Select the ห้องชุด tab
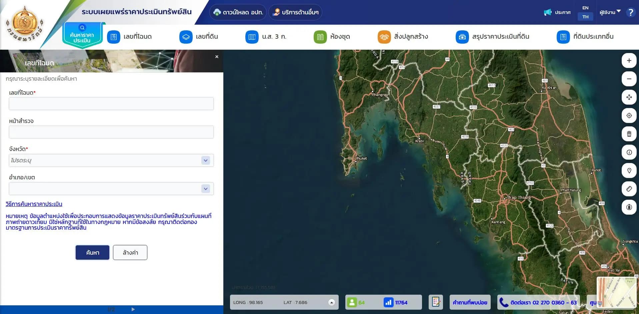Image resolution: width=639 pixels, height=314 pixels. 332,37
